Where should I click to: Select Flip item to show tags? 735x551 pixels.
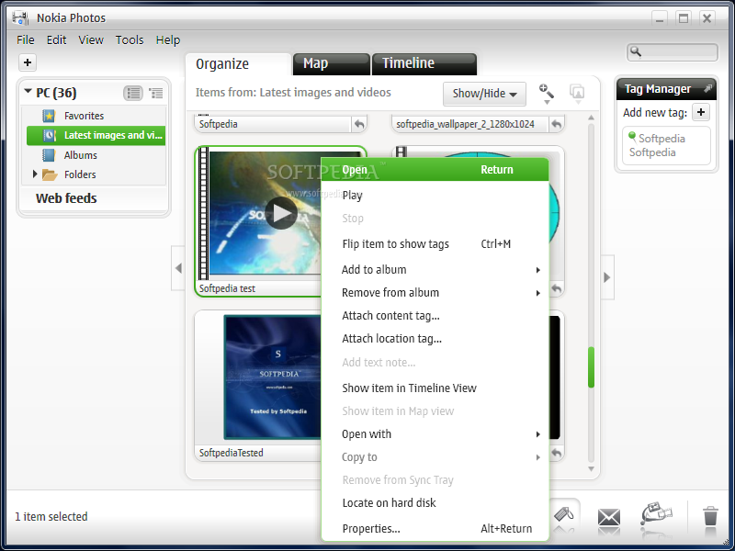[x=435, y=244]
